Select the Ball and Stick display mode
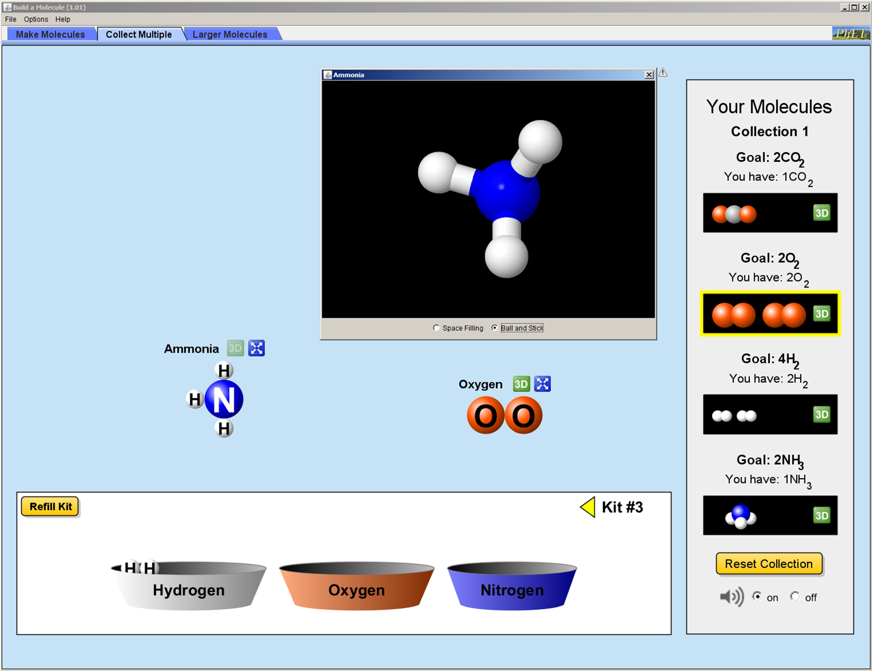This screenshot has width=872, height=671. (x=495, y=328)
